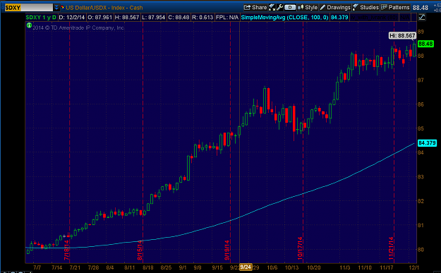This screenshot has height=273, width=441.
Task: Open the D timeframe selector button
Action: click(290, 8)
